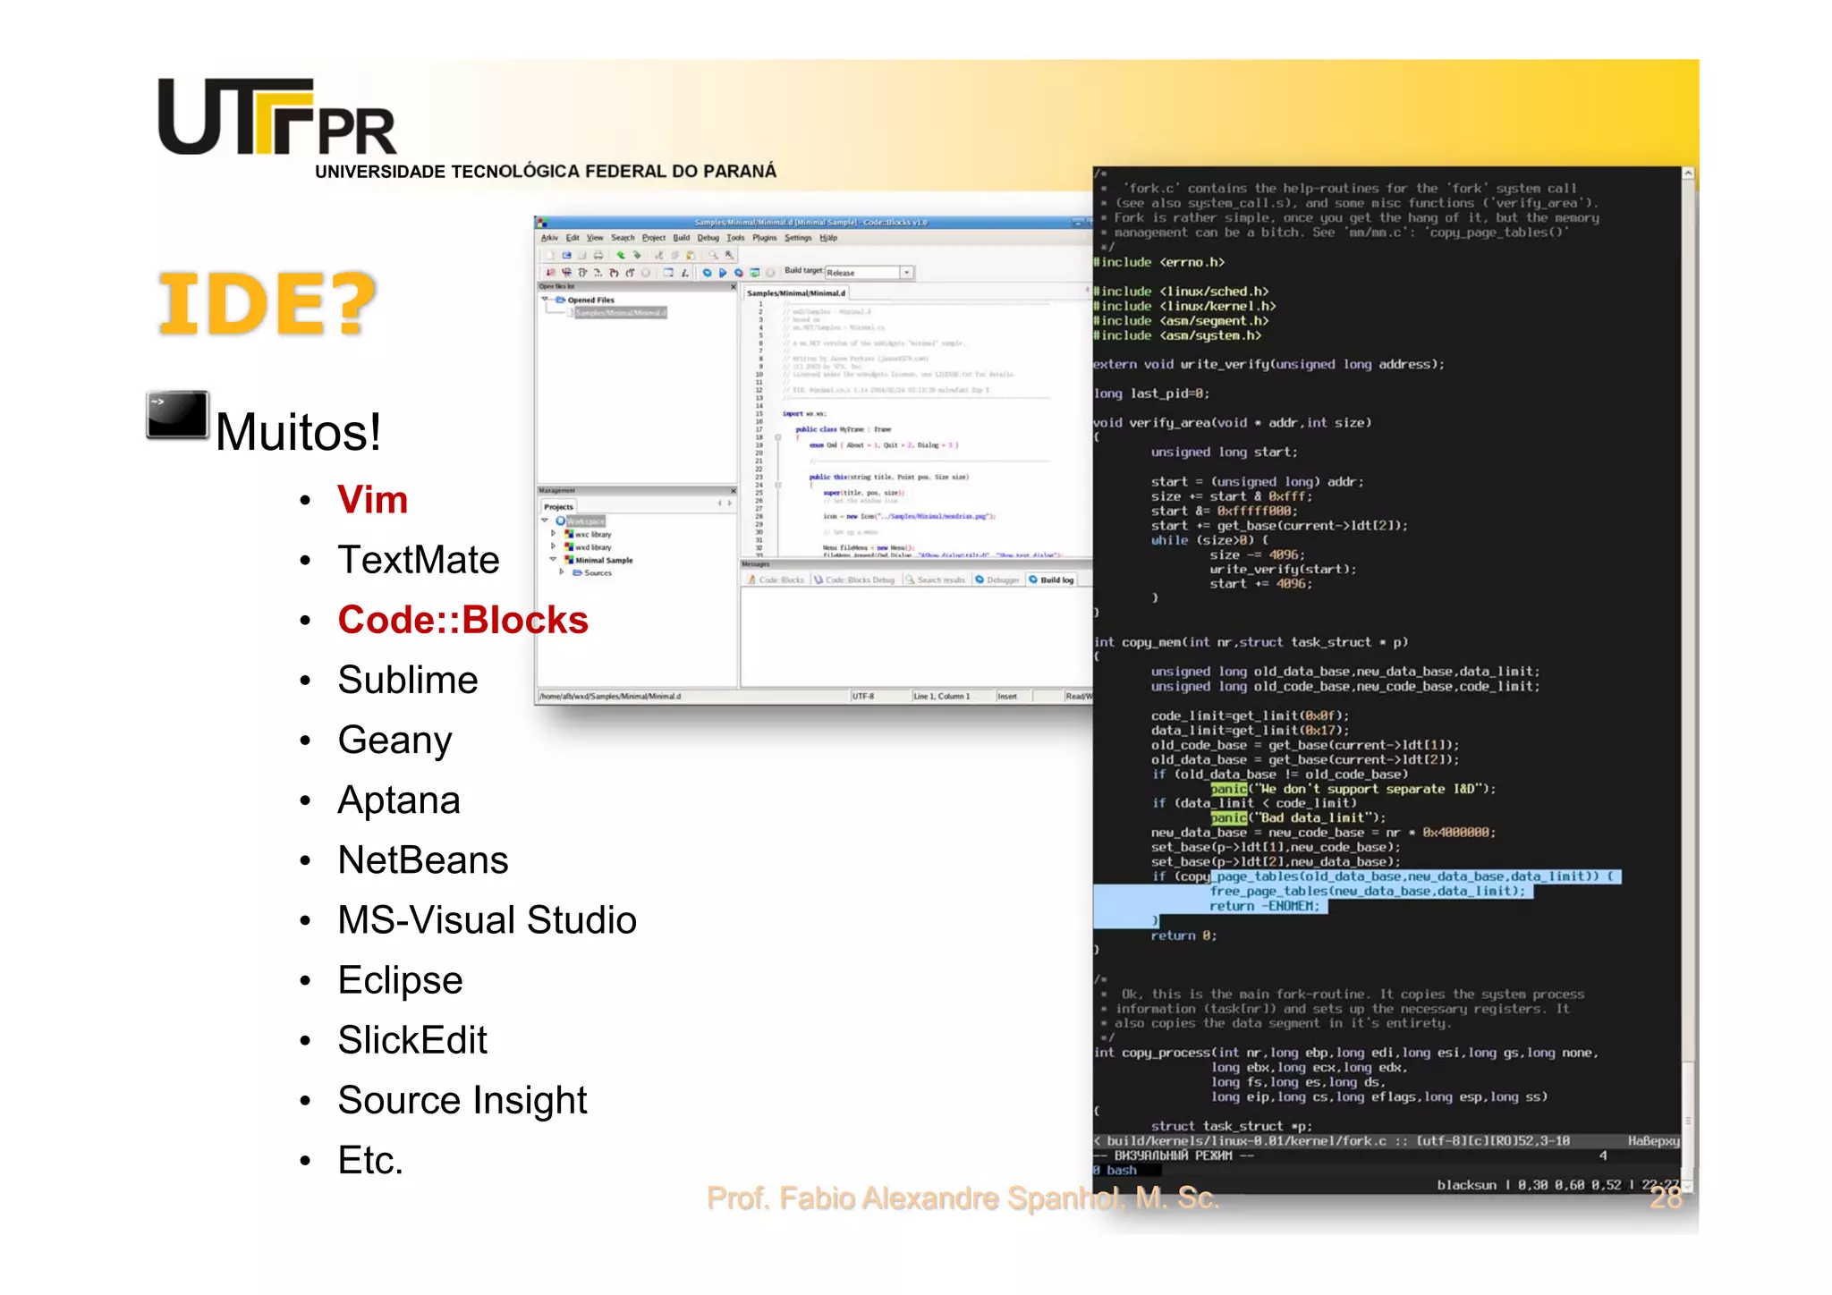Switch to the Debugger messages tab

coord(997,580)
